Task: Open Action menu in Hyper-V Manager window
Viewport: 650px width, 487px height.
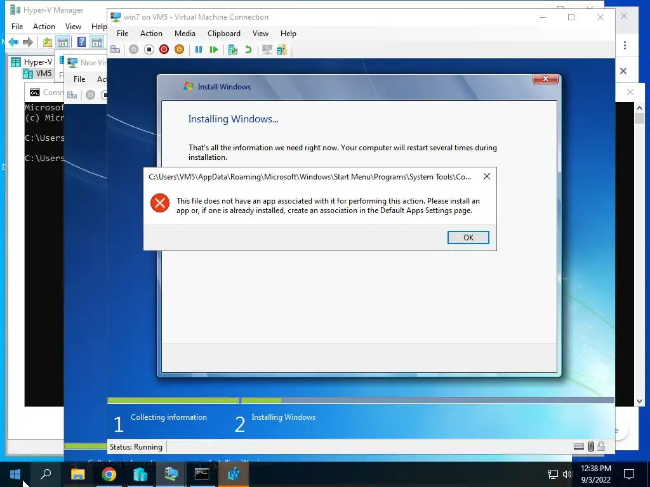Action: 44,27
